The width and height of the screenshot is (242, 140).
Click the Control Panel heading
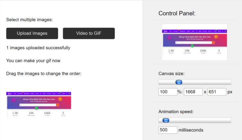pyautogui.click(x=177, y=13)
